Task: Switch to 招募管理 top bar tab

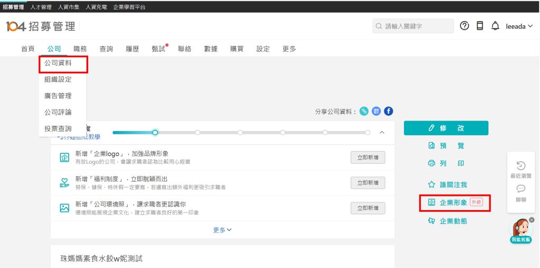Action: click(13, 6)
